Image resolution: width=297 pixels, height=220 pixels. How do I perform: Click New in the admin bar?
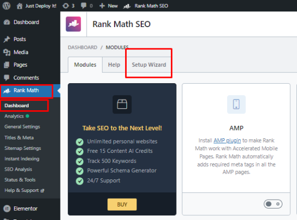pyautogui.click(x=113, y=6)
